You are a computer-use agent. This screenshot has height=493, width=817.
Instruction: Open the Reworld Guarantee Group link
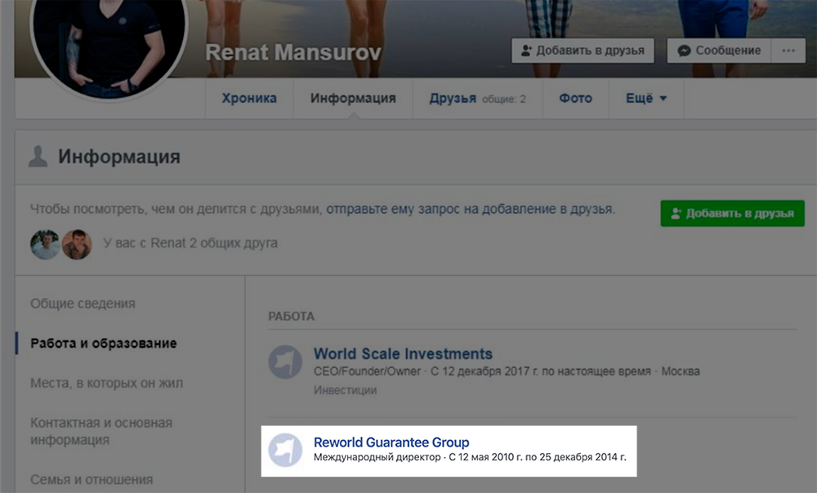391,442
